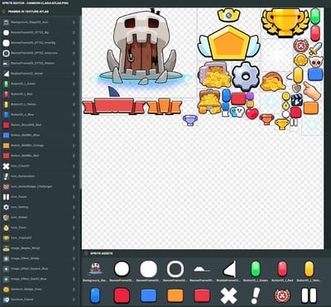
Task: Select the white rounded square thumbnail in Sprite Assets
Action: coord(149,269)
